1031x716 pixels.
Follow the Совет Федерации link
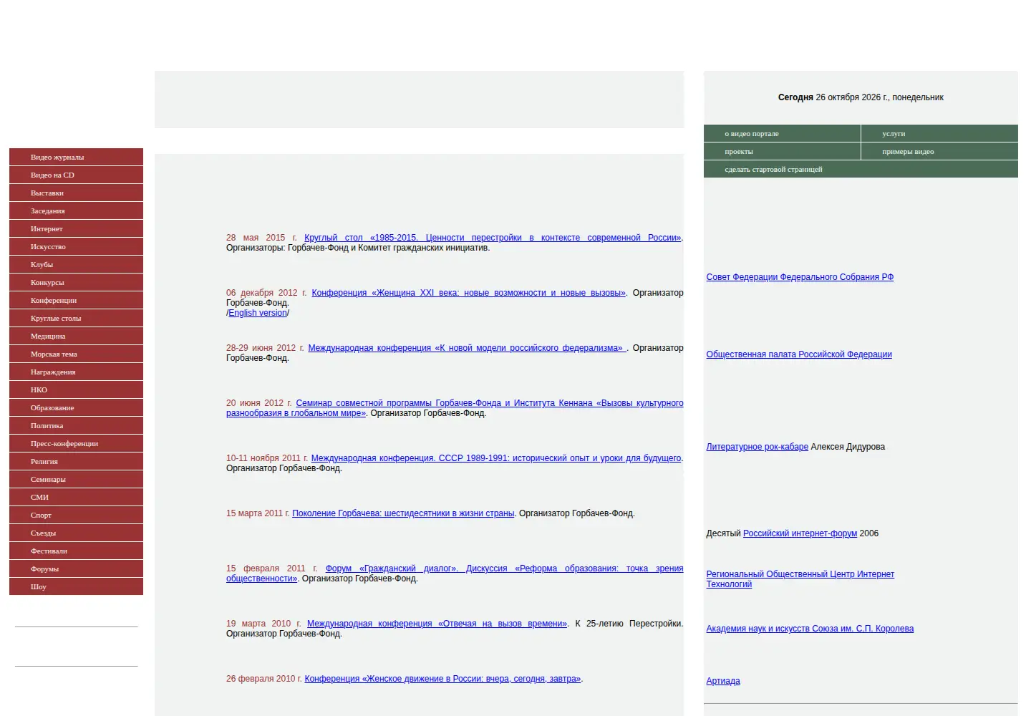(800, 277)
